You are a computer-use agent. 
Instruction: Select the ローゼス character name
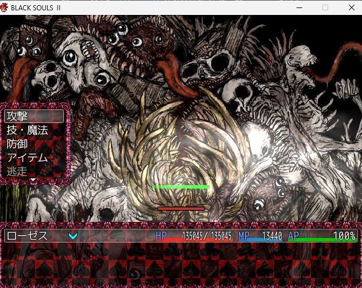[27, 236]
